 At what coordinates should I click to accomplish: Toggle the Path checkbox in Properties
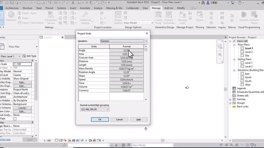point(15,119)
